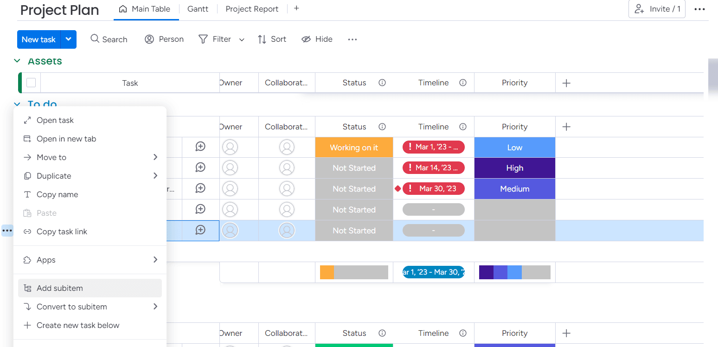Open the board options three-dot menu

pos(699,9)
